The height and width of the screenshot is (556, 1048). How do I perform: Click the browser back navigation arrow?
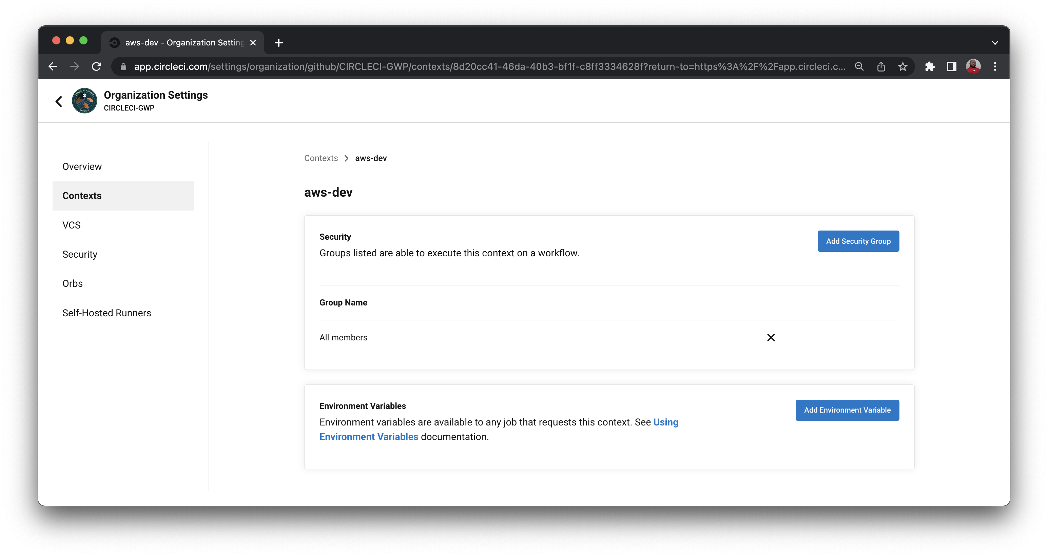click(53, 66)
